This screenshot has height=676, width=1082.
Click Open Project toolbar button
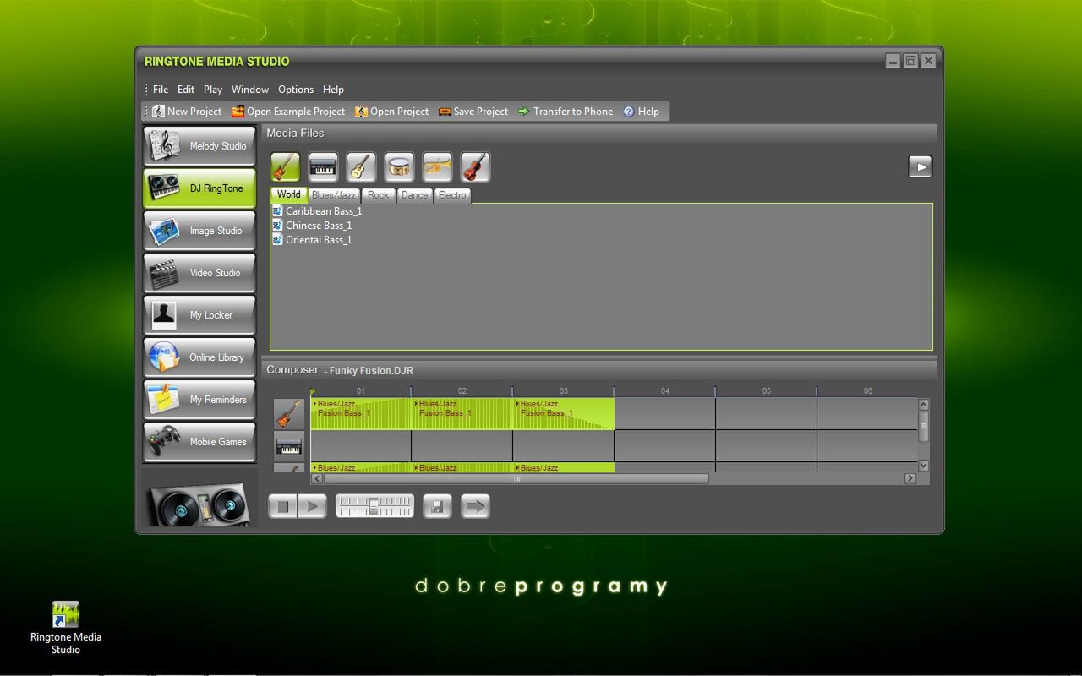tap(391, 112)
